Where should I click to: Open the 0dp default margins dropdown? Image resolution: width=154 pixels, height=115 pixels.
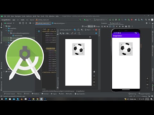(67, 33)
